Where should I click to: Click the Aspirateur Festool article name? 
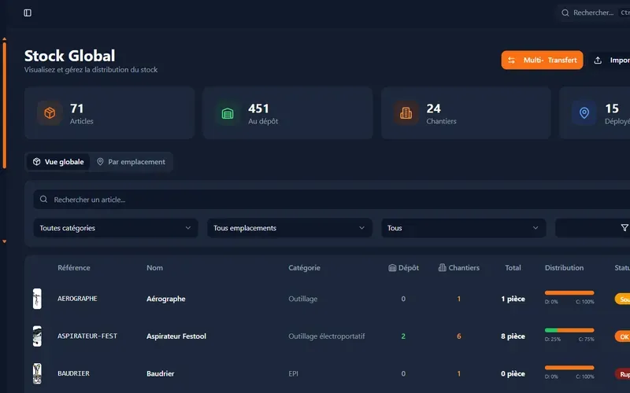(x=176, y=336)
